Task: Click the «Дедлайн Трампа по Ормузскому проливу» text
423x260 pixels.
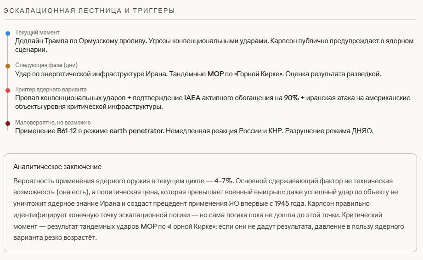Action: (x=80, y=41)
